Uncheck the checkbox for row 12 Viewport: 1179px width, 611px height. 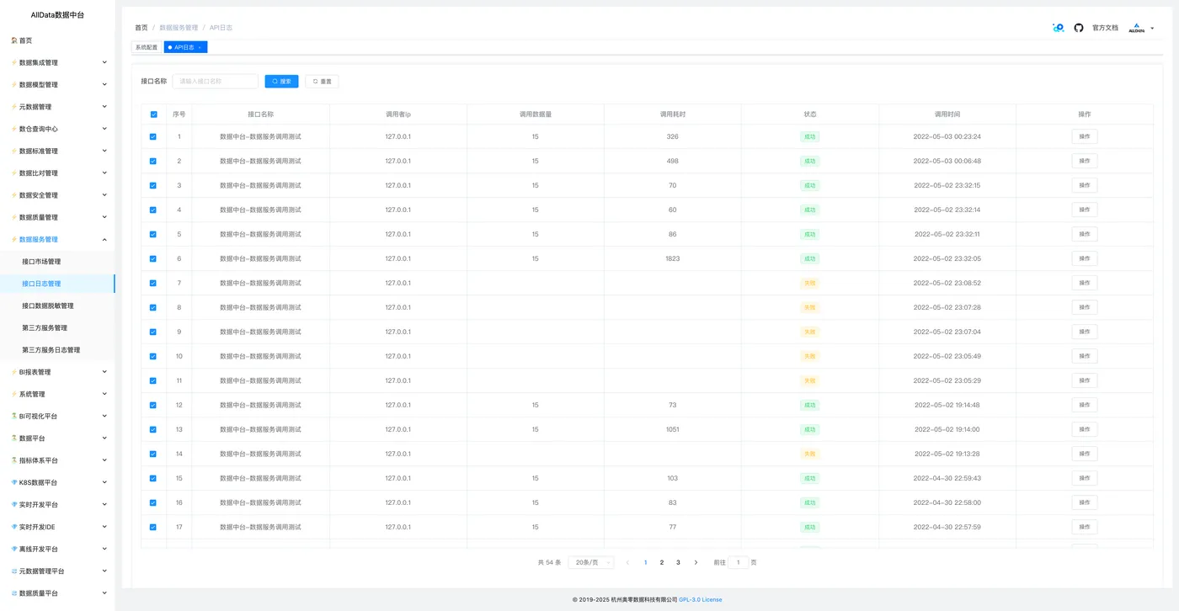pyautogui.click(x=153, y=405)
